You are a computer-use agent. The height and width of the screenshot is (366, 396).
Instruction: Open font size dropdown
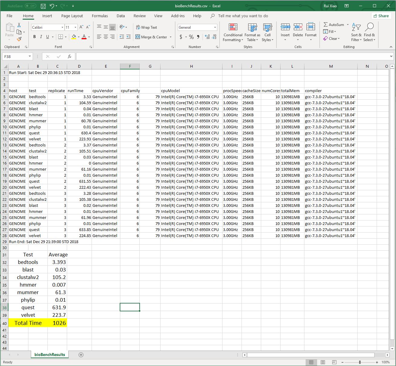tap(75, 27)
